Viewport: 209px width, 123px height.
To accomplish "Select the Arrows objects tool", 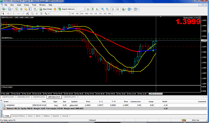I will 46,13.
